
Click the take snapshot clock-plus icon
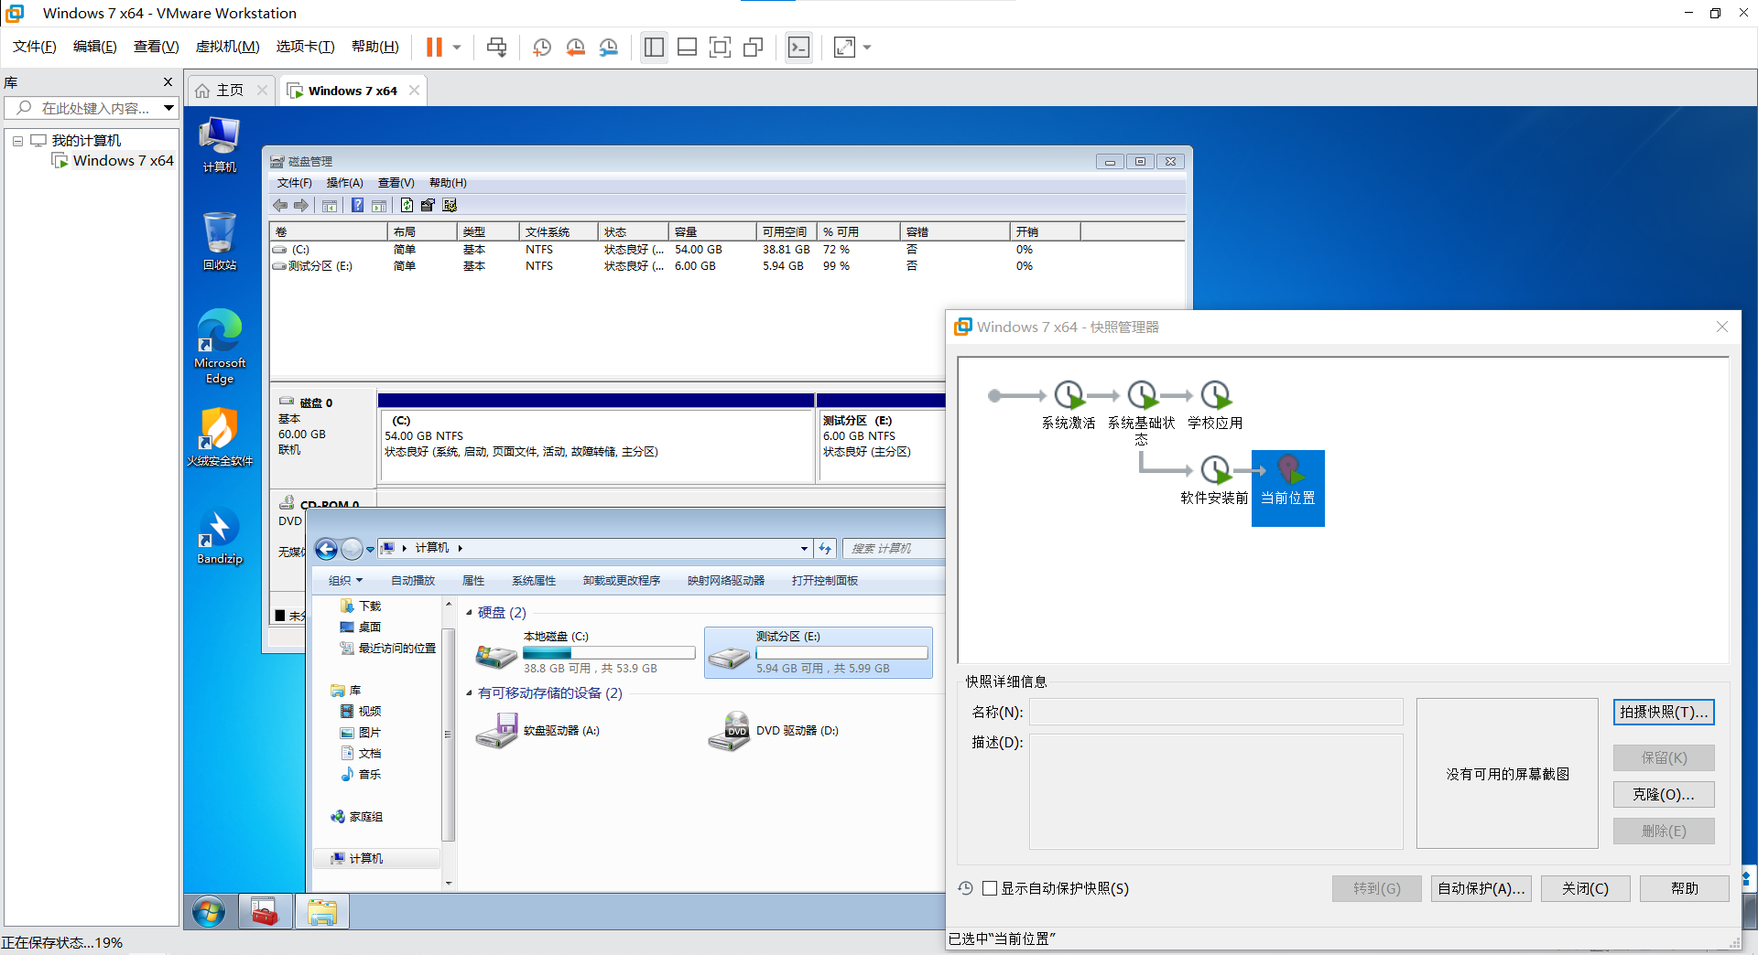tap(542, 47)
